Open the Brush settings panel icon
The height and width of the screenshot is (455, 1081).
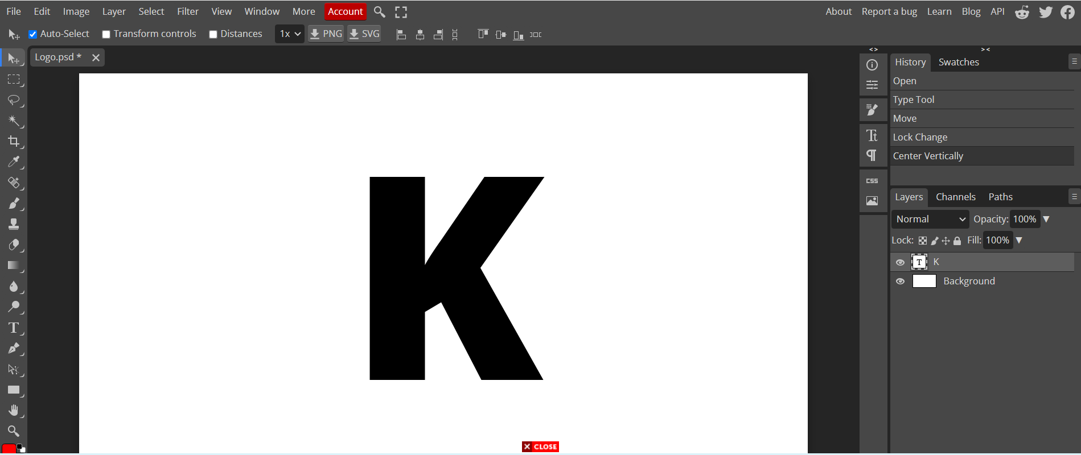pos(872,110)
